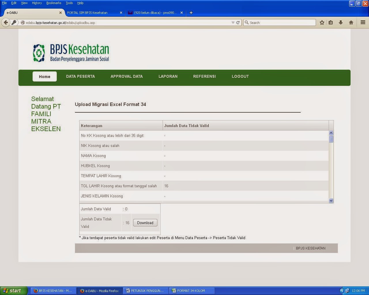Open the downloads arrow icon
Image resolution: width=369 pixels, height=295 pixels.
(x=341, y=22)
